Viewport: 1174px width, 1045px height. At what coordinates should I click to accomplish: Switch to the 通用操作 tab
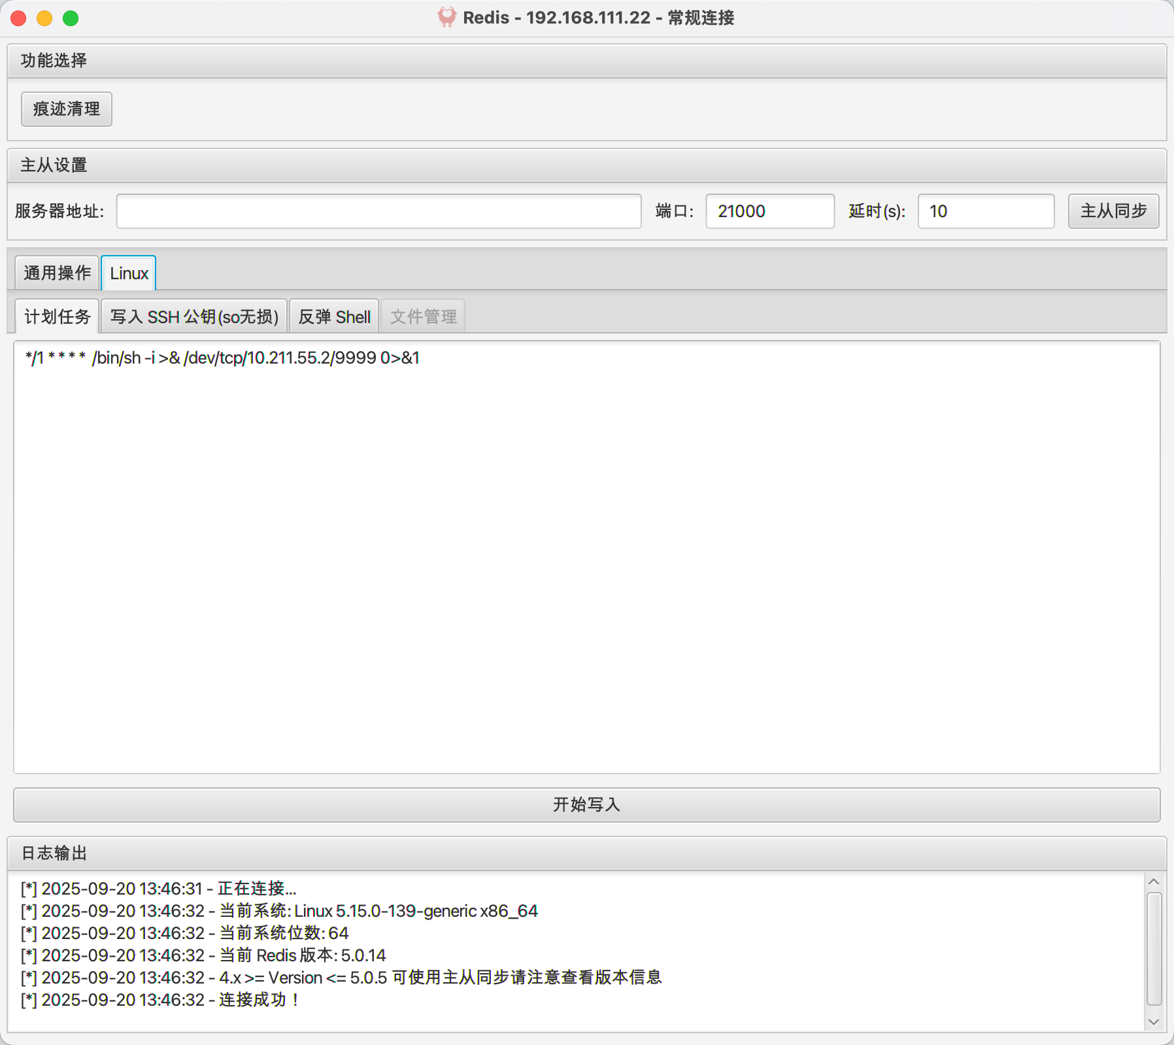click(57, 273)
